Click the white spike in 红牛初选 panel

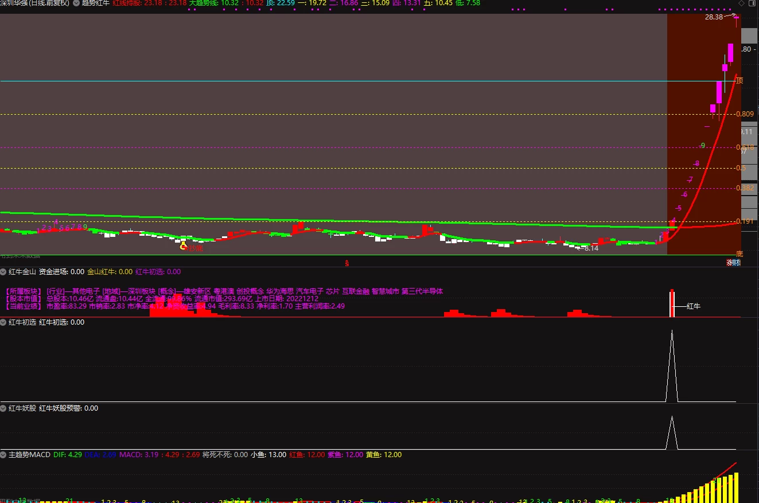coord(672,366)
